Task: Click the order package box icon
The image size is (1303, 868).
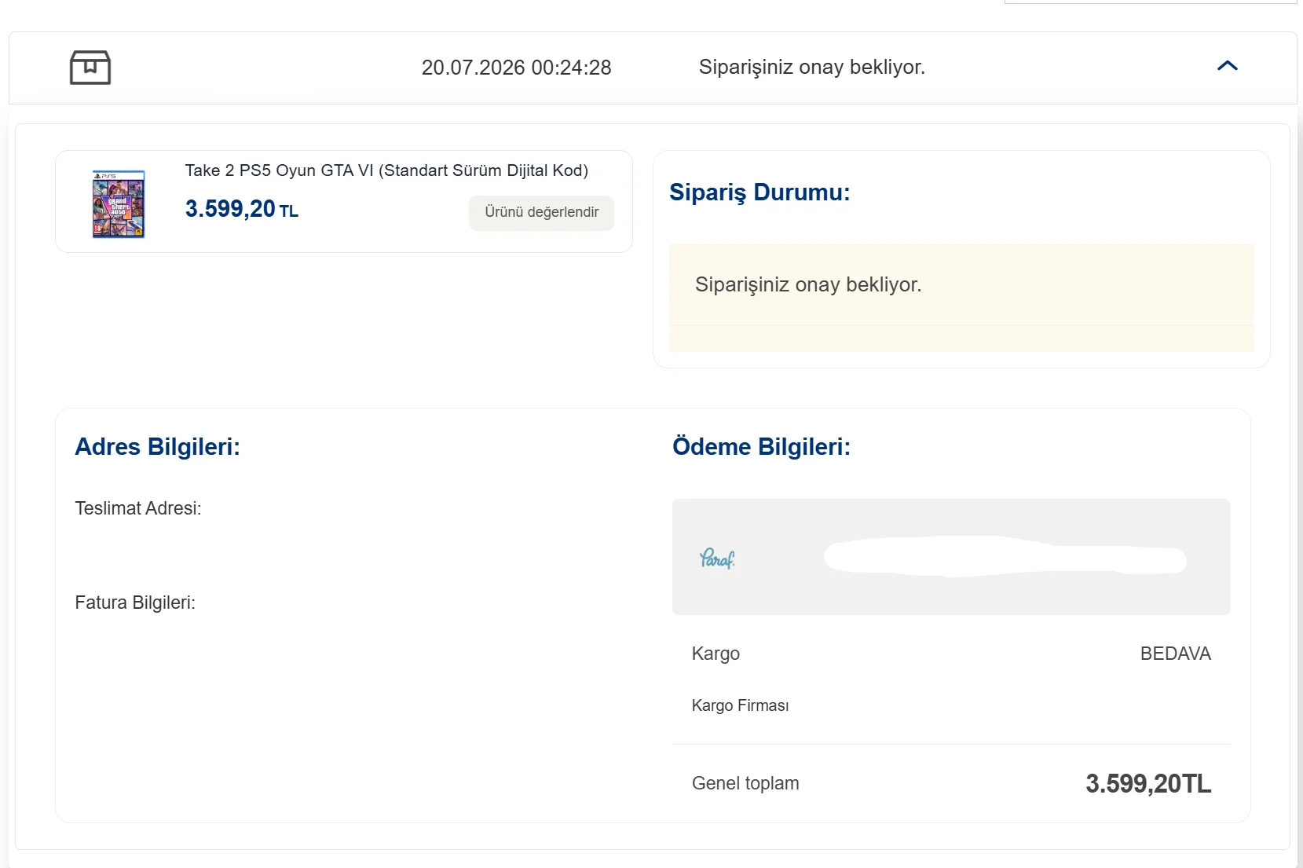Action: (90, 68)
